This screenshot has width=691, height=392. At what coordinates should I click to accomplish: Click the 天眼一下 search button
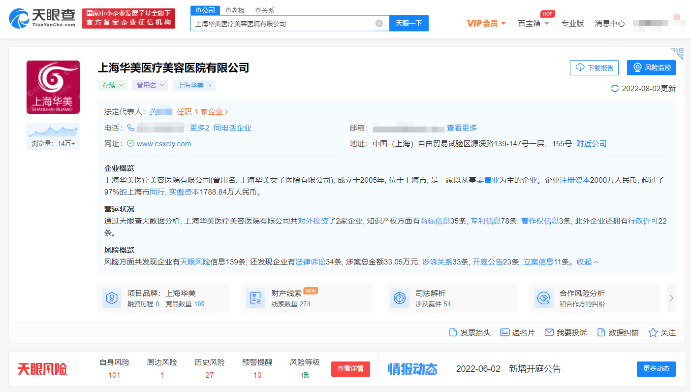(x=409, y=23)
